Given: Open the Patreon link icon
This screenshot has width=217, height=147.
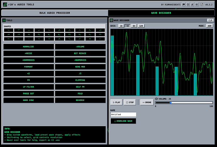Looking at the screenshot, I should tap(184, 5).
